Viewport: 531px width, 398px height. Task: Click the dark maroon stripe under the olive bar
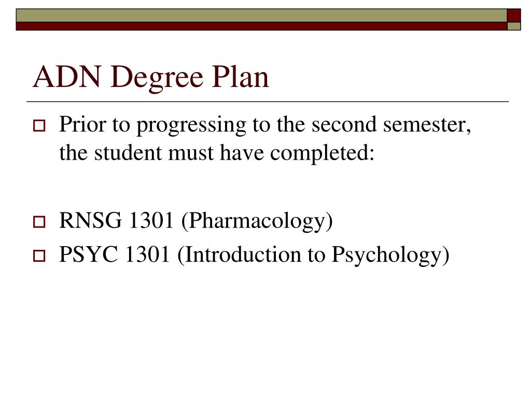coord(261,26)
